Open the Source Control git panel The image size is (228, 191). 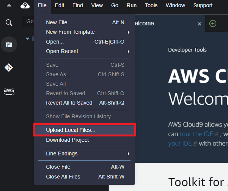tap(9, 67)
